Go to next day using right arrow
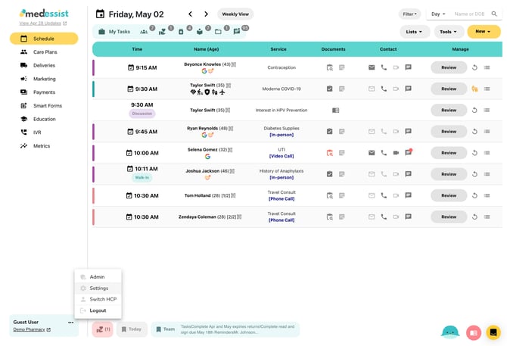The image size is (507, 346). tap(207, 14)
